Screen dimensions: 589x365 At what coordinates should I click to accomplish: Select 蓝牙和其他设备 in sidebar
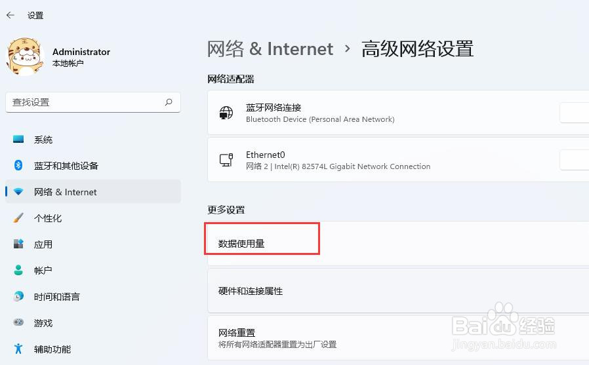pyautogui.click(x=66, y=166)
